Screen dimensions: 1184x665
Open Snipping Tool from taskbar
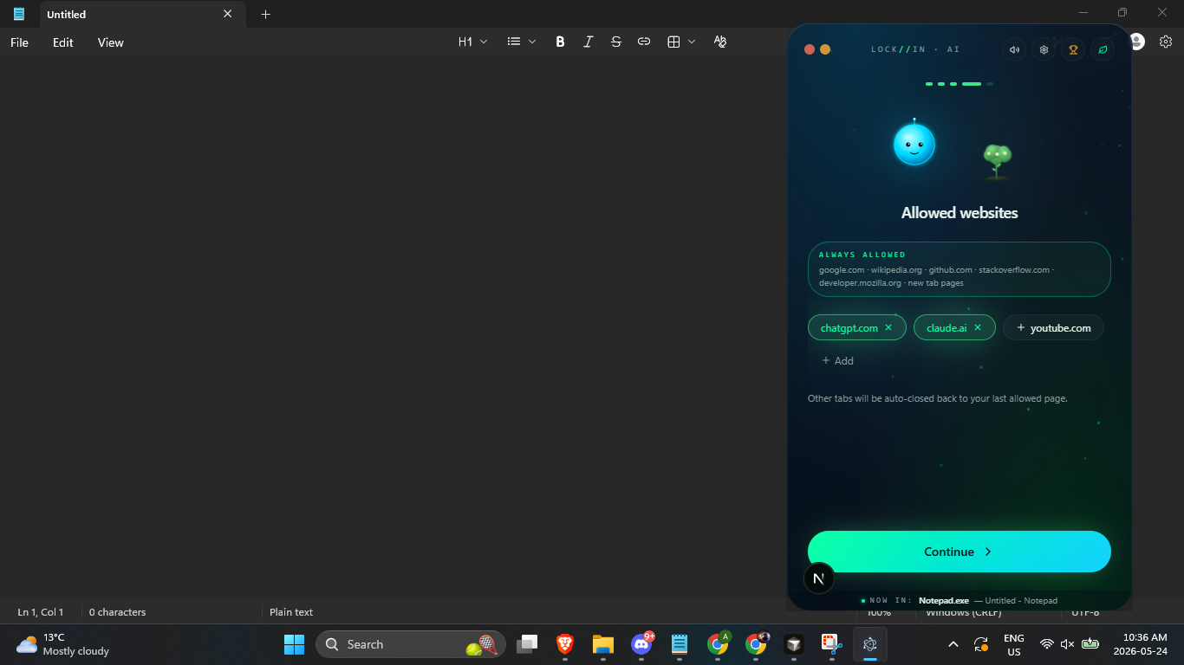[832, 644]
